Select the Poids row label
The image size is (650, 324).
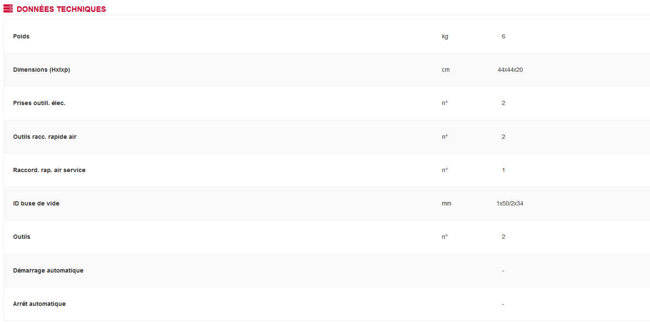[21, 36]
